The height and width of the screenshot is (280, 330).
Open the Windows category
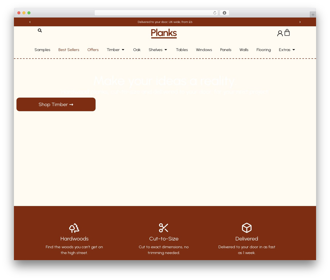204,50
